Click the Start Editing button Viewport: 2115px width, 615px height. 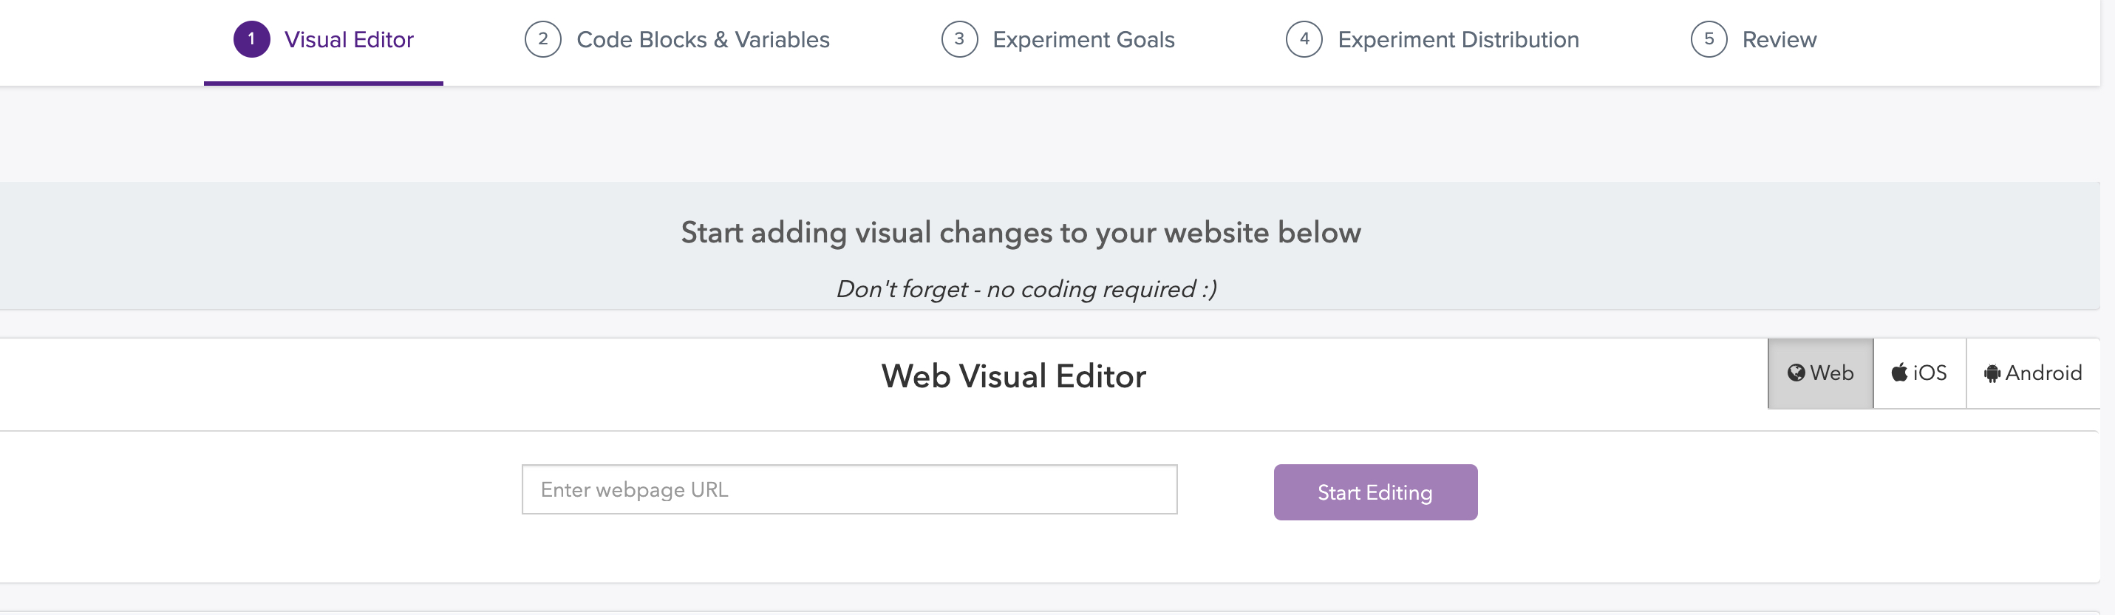pos(1375,492)
